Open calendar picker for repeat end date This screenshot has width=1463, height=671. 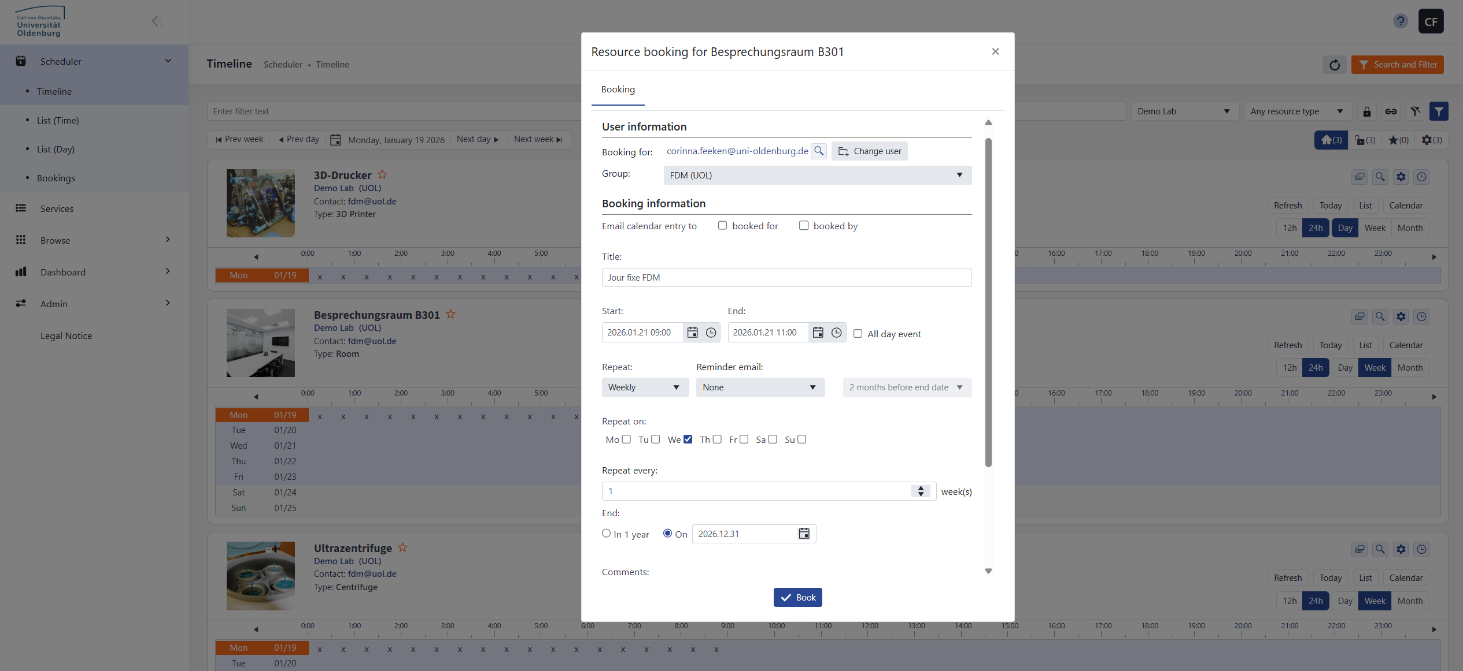click(804, 534)
